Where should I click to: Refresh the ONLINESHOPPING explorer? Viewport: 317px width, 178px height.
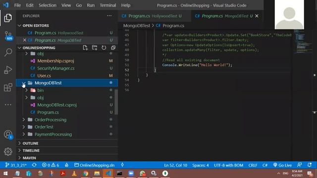click(x=104, y=47)
